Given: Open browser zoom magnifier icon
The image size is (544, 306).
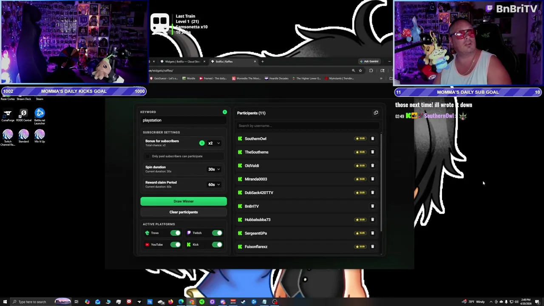Looking at the screenshot, I should point(353,71).
